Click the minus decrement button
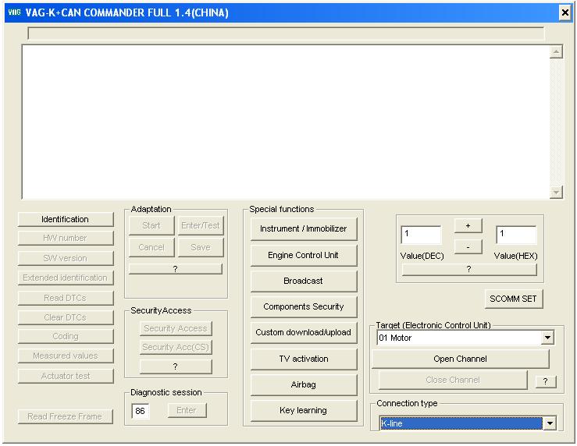The image size is (577, 446). point(468,247)
